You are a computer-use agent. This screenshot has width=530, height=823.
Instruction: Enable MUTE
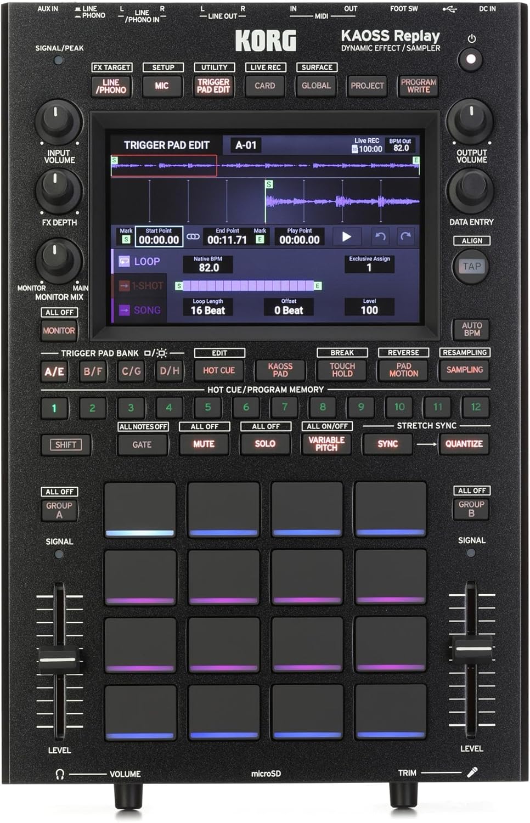205,444
